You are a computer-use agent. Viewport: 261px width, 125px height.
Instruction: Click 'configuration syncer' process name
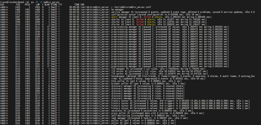click(x=124, y=15)
